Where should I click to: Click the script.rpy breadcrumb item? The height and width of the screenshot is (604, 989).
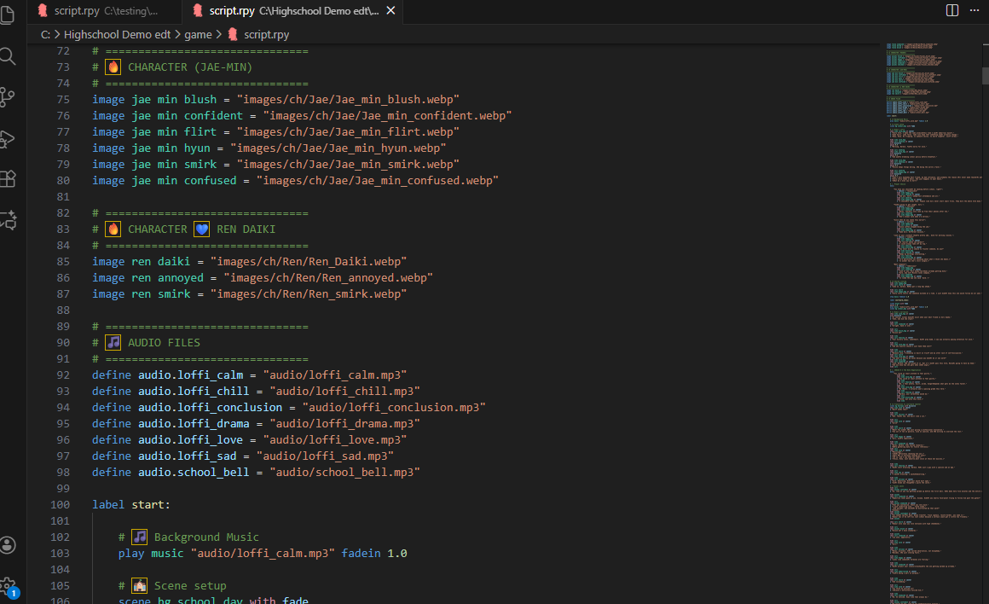(x=266, y=35)
